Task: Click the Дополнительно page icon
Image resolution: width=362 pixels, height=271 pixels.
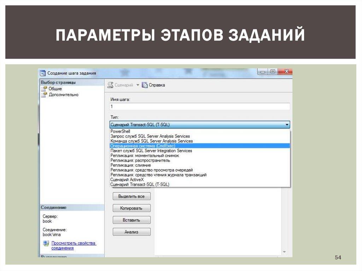Action: (x=44, y=95)
